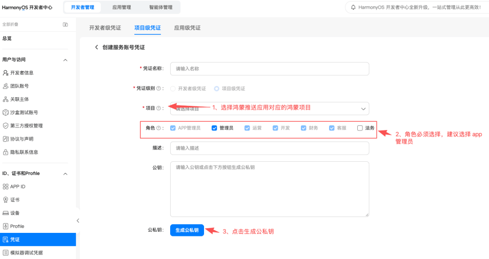Image resolution: width=489 pixels, height=259 pixels.
Task: Switch to 应用管理 top tab
Action: (x=121, y=7)
